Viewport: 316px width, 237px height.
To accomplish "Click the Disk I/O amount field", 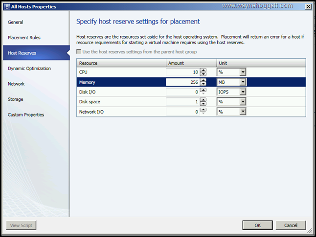I will [x=183, y=92].
